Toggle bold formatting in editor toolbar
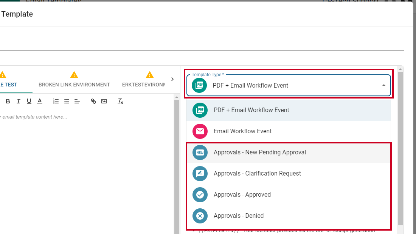The width and height of the screenshot is (416, 234). (x=8, y=101)
